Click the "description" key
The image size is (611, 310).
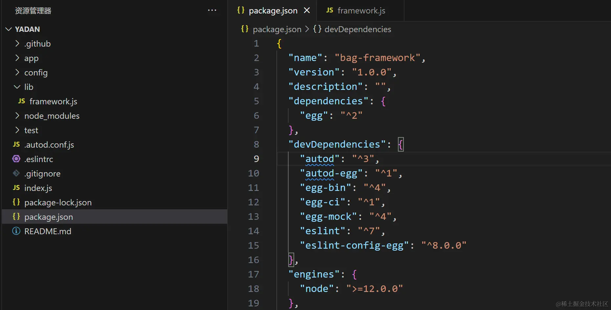[325, 87]
